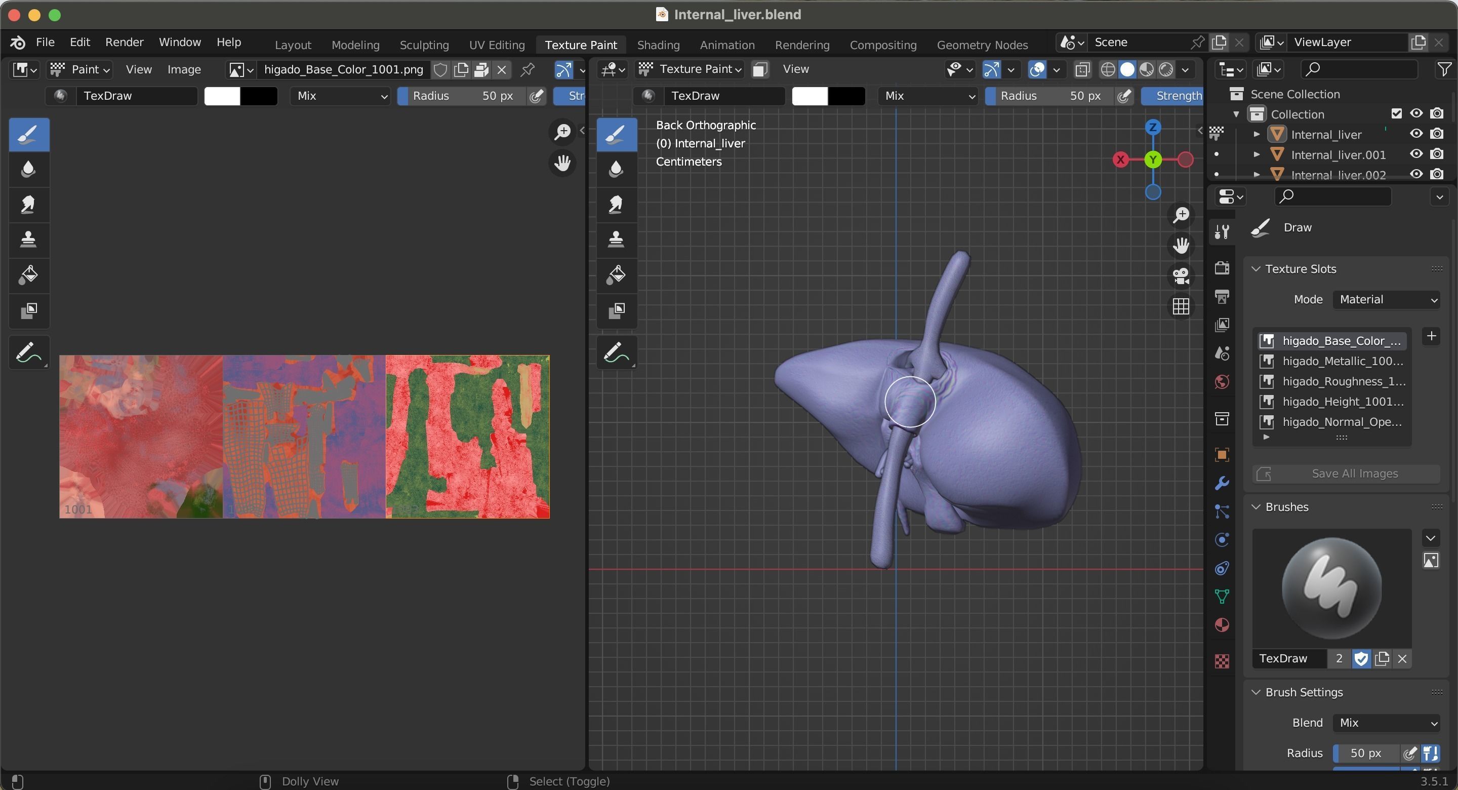Switch to the Sculpting workspace tab
1458x790 pixels.
coord(424,45)
